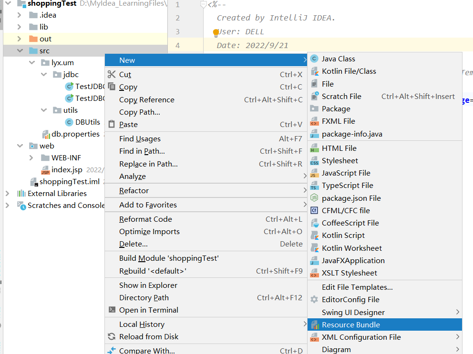
Task: Select index.jsp in project tree
Action: [x=67, y=170]
